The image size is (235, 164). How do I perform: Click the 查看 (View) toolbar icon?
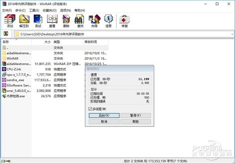pyautogui.click(x=52, y=21)
